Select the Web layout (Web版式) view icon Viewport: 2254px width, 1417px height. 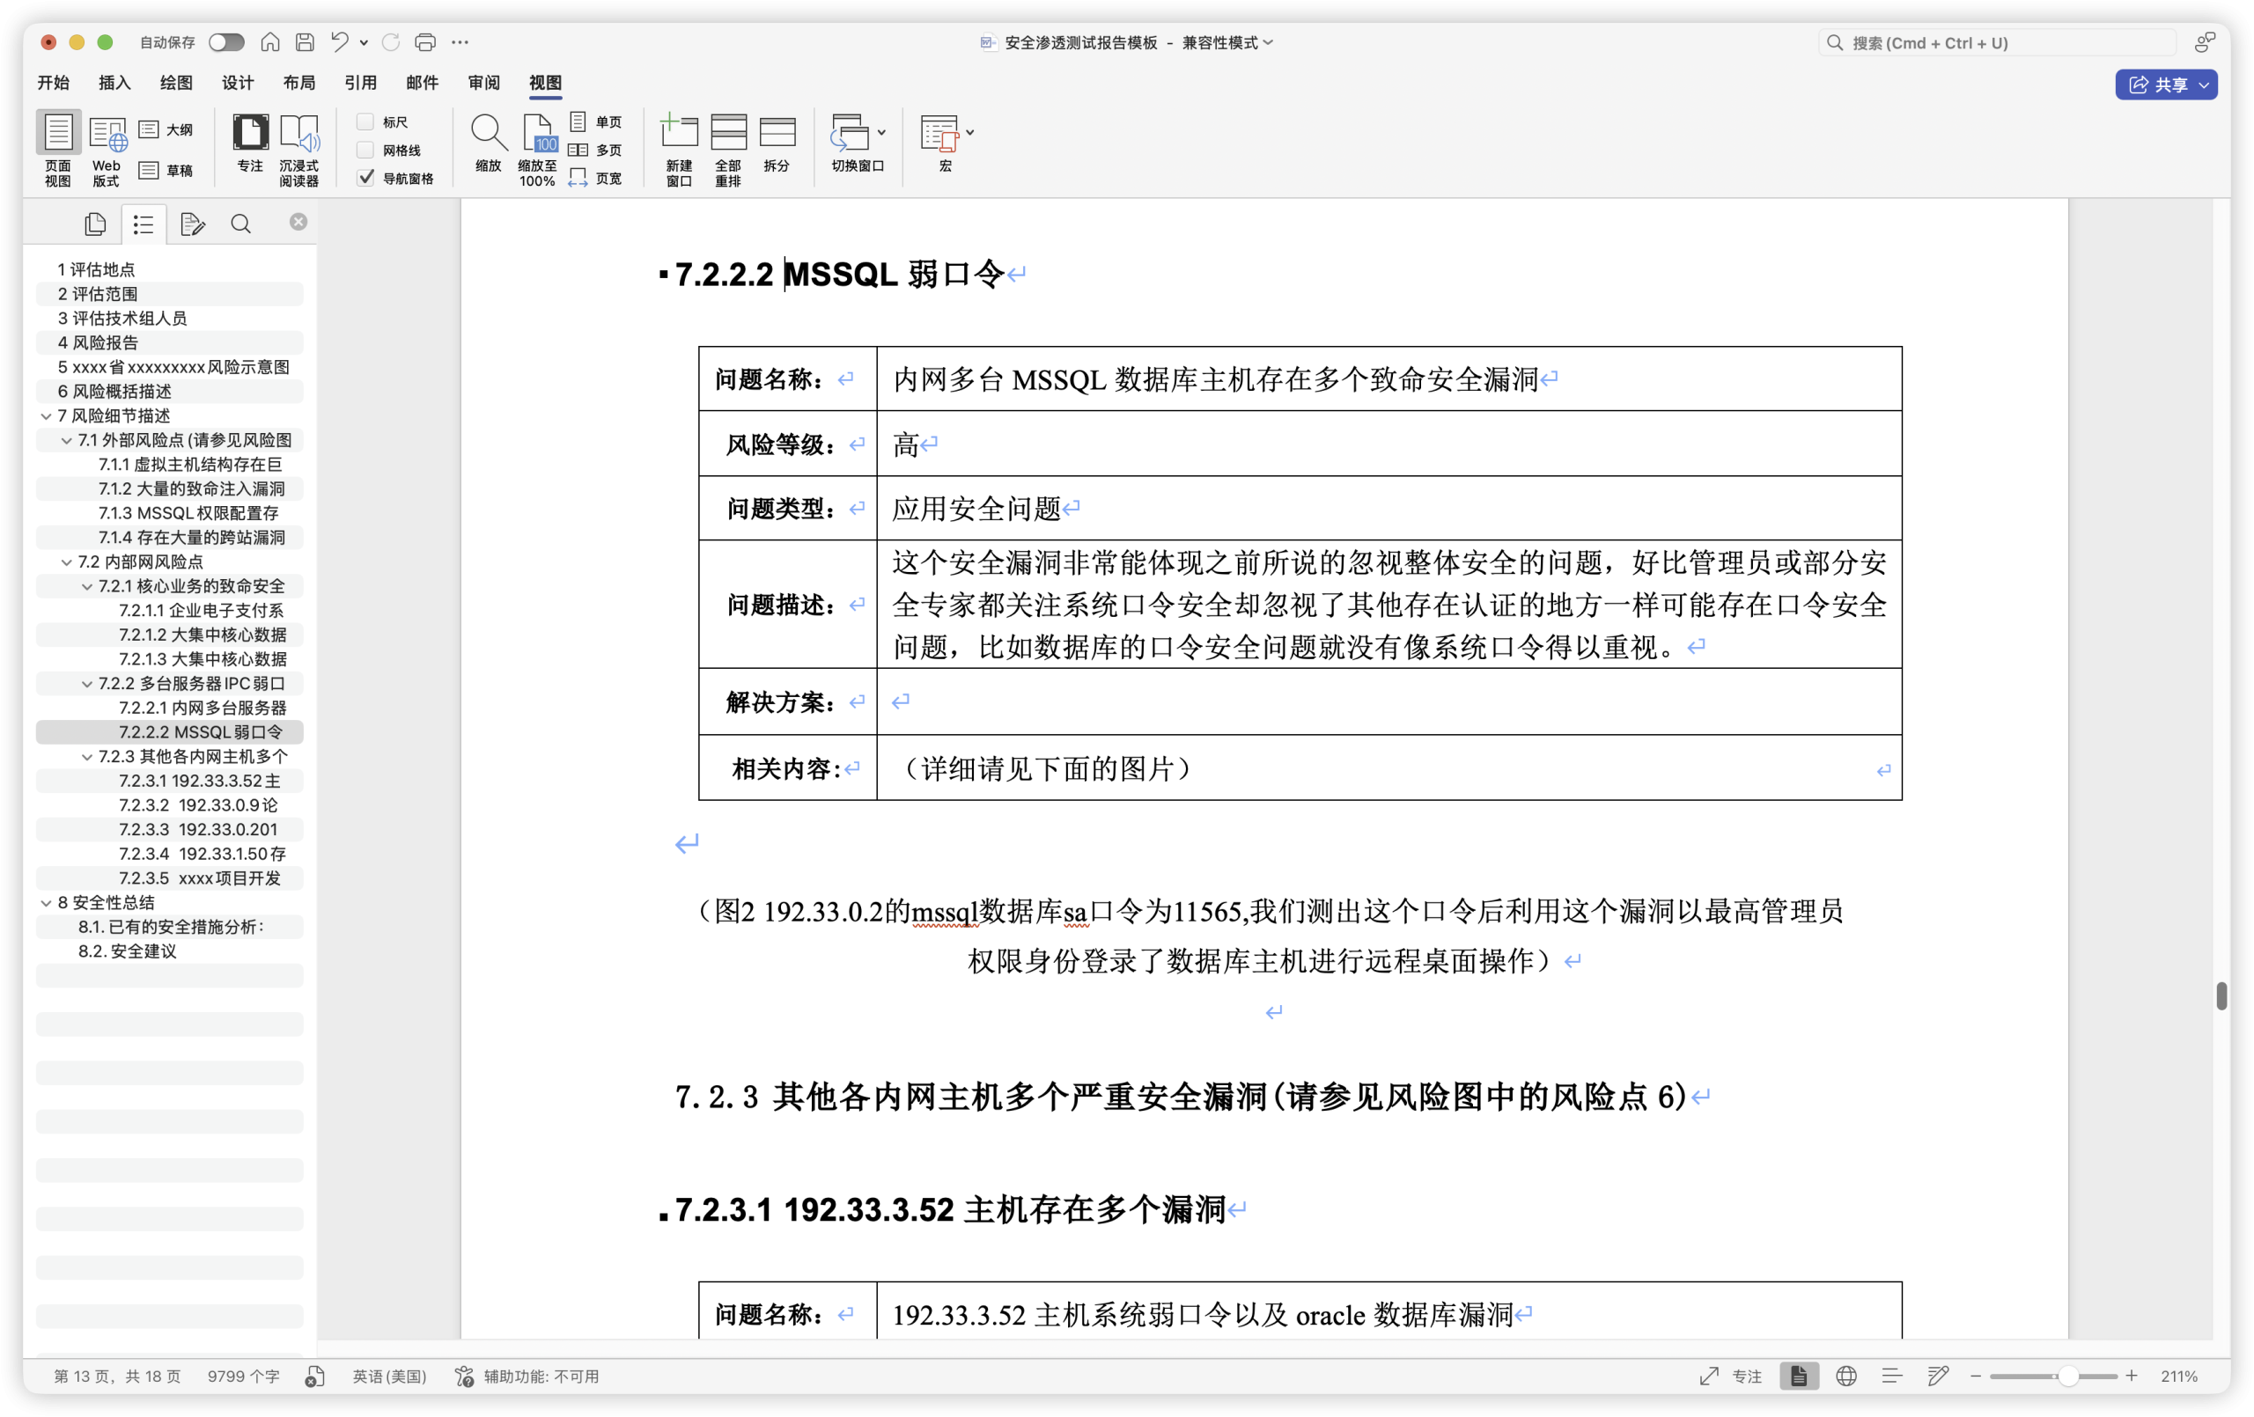[107, 134]
